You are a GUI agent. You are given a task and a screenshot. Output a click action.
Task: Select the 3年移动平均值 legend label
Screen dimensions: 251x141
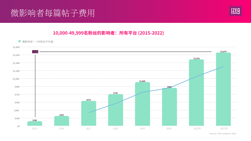click(45, 42)
